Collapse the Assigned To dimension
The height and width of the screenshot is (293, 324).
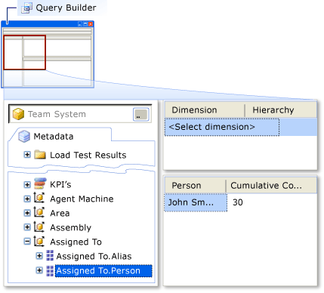pos(27,242)
